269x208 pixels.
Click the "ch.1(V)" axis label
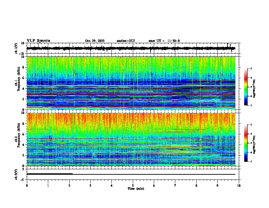16,48
